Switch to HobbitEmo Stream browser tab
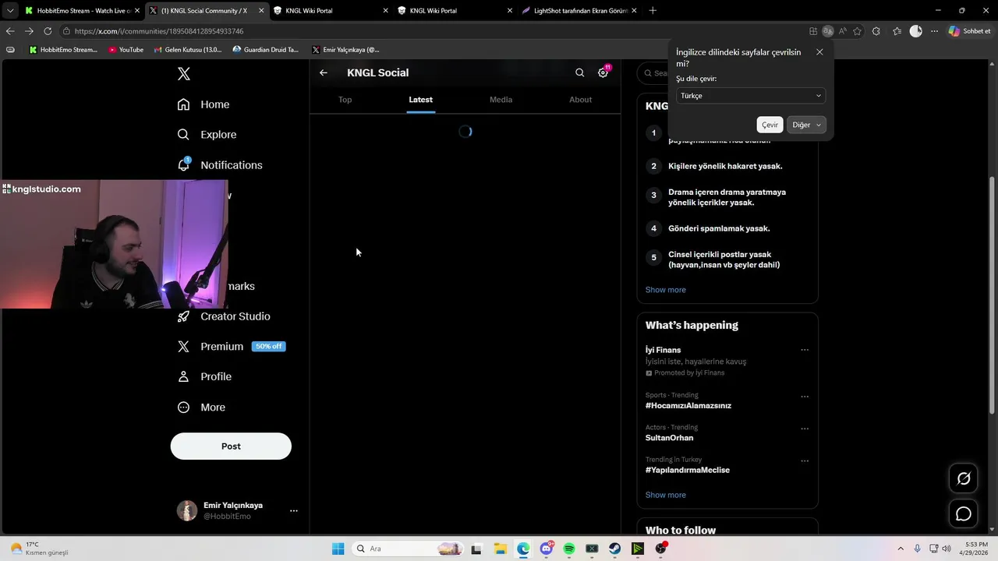998x561 pixels. 82,11
